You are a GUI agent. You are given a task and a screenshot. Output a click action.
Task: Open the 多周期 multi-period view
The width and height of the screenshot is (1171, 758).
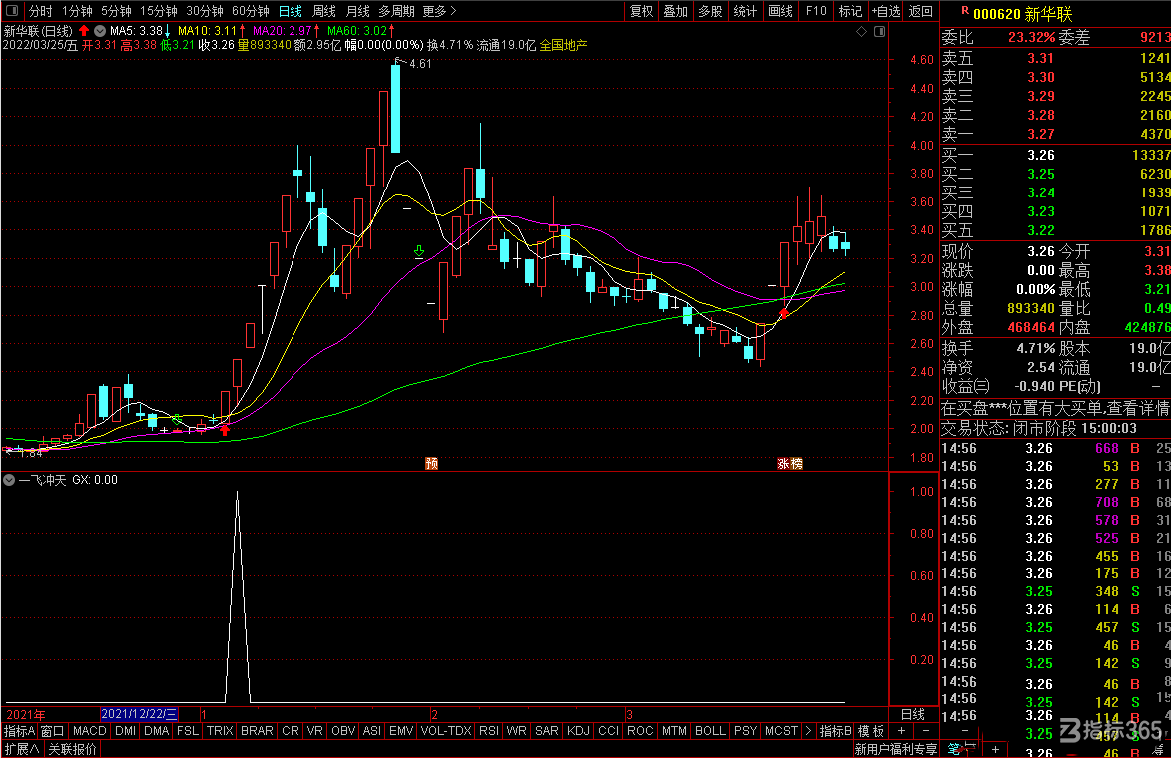pyautogui.click(x=396, y=11)
